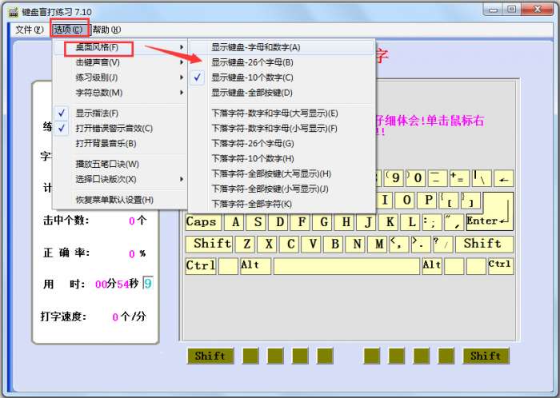Toggle 显示指法 option off

coord(97,113)
